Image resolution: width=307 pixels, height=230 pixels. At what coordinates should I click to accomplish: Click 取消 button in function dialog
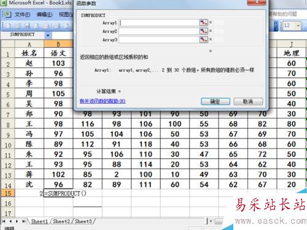pyautogui.click(x=248, y=102)
